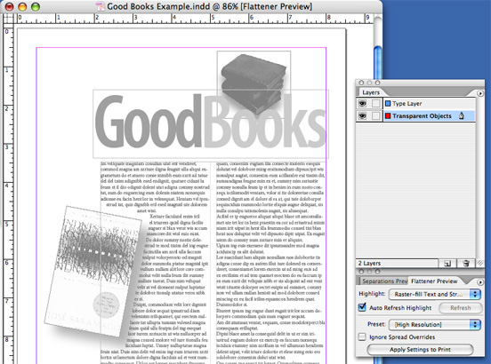
Task: Toggle lock box on Transparent Objects layer
Action: (375, 116)
